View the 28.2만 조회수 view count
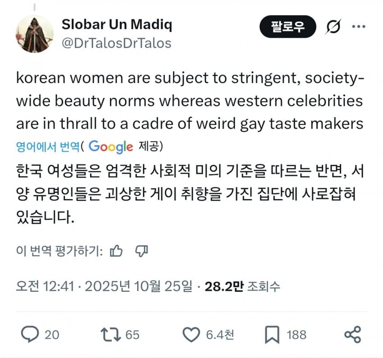The width and height of the screenshot is (383, 358). (x=242, y=286)
